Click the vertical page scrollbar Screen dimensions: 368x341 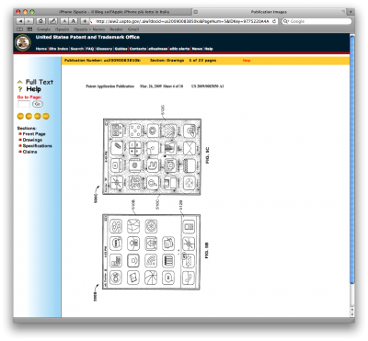352,159
